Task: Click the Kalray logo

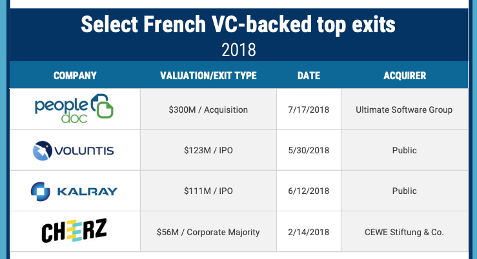Action: (74, 191)
